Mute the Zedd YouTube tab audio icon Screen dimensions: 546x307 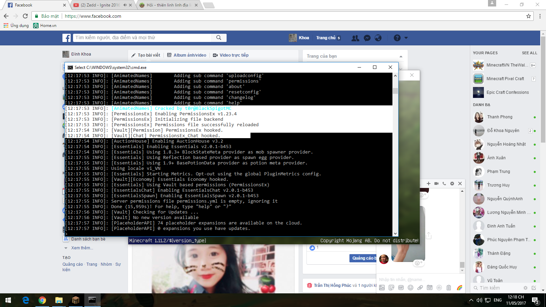click(x=125, y=5)
